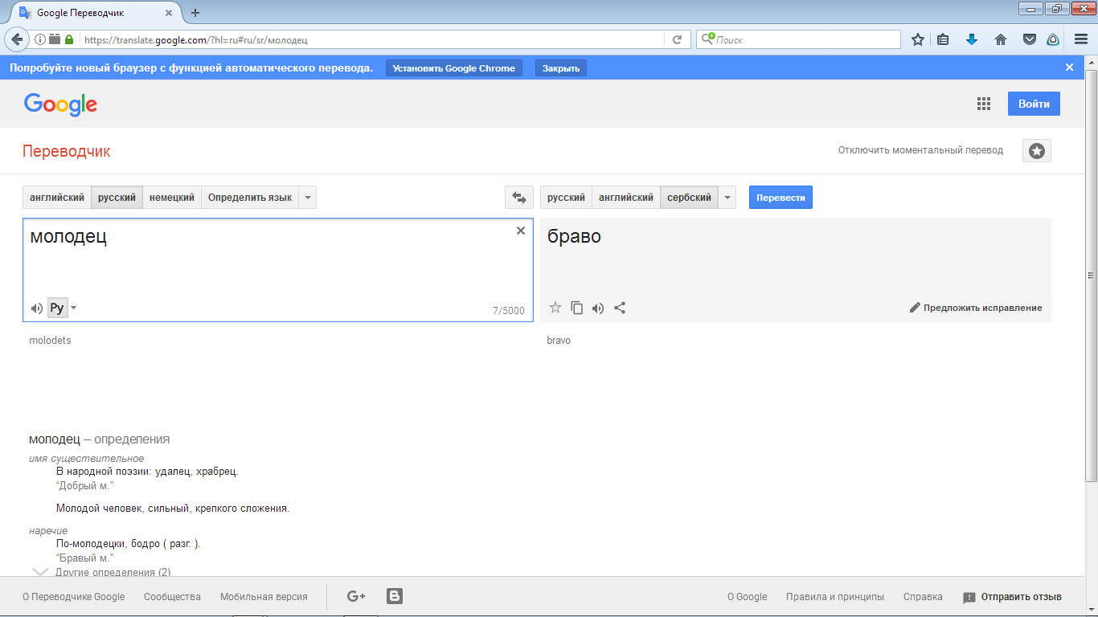This screenshot has width=1098, height=617.
Task: Open the phrasebook star button
Action: [1037, 151]
